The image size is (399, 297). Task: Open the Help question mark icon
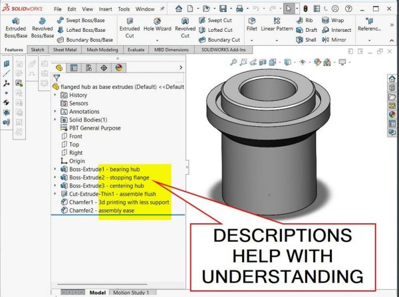point(348,9)
